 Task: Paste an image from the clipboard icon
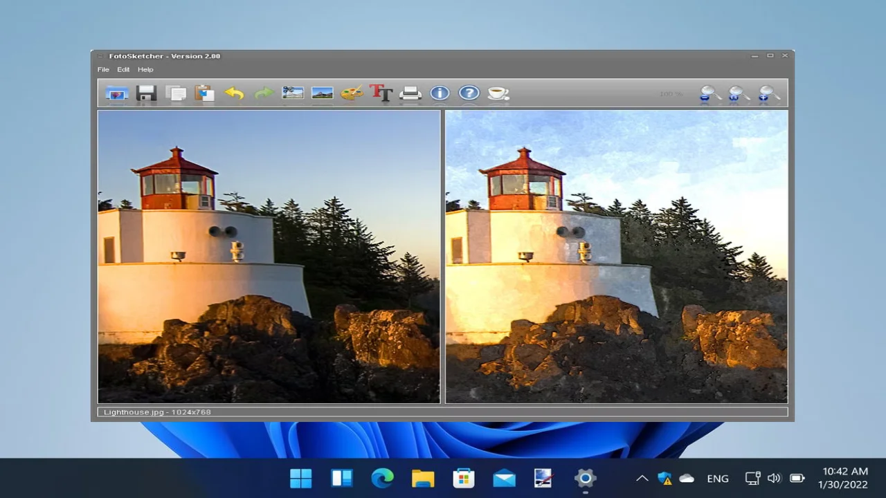pos(205,93)
